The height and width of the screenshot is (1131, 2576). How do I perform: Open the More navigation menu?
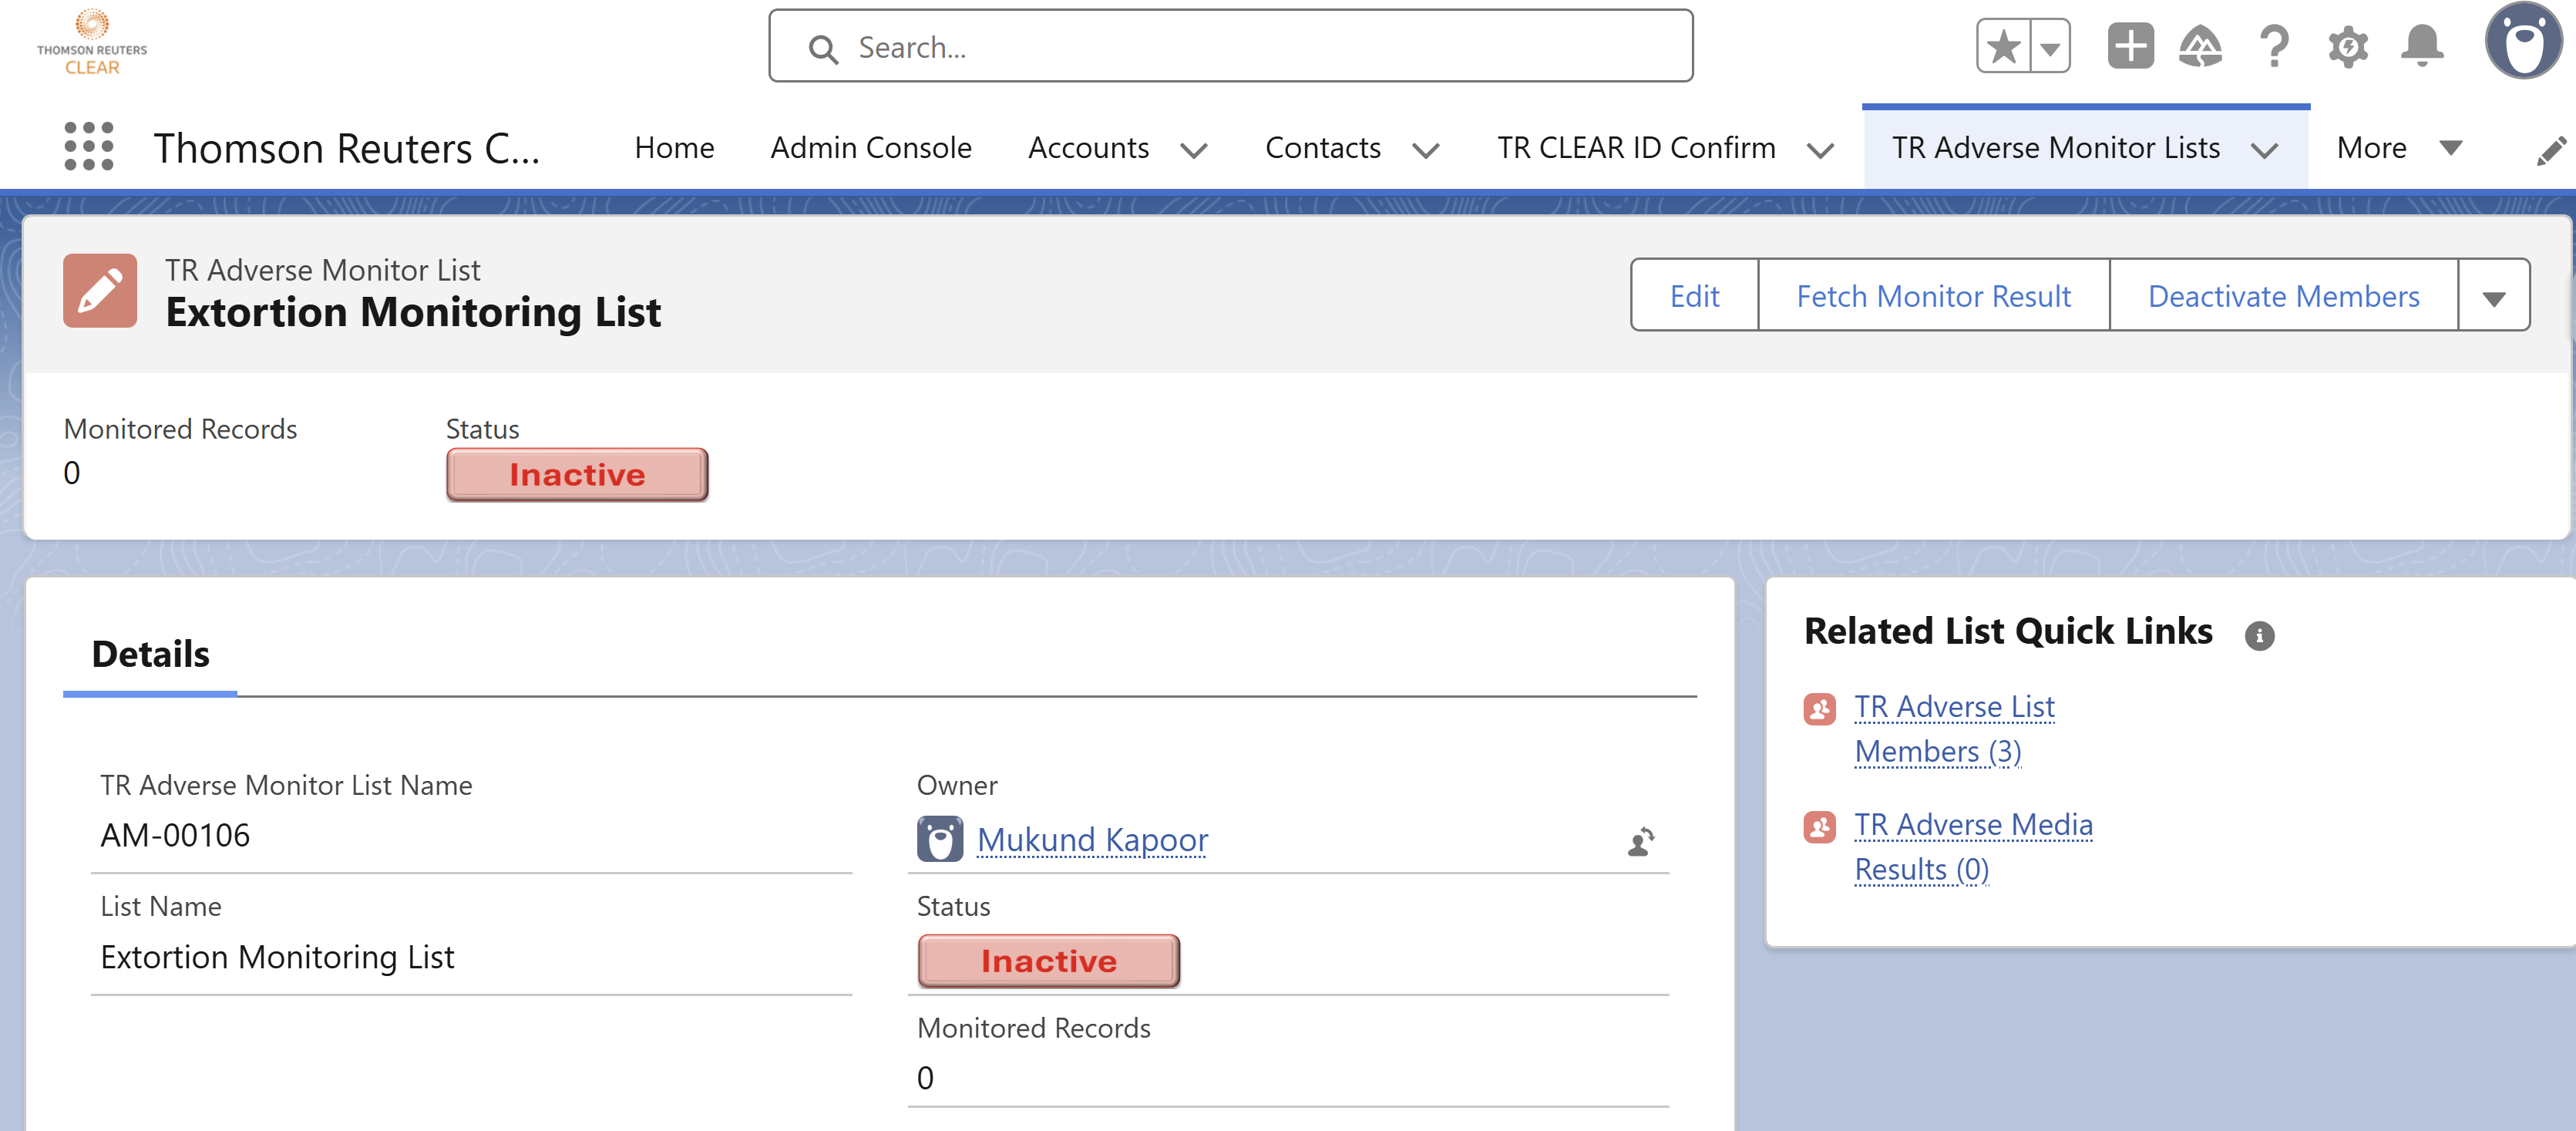tap(2399, 148)
